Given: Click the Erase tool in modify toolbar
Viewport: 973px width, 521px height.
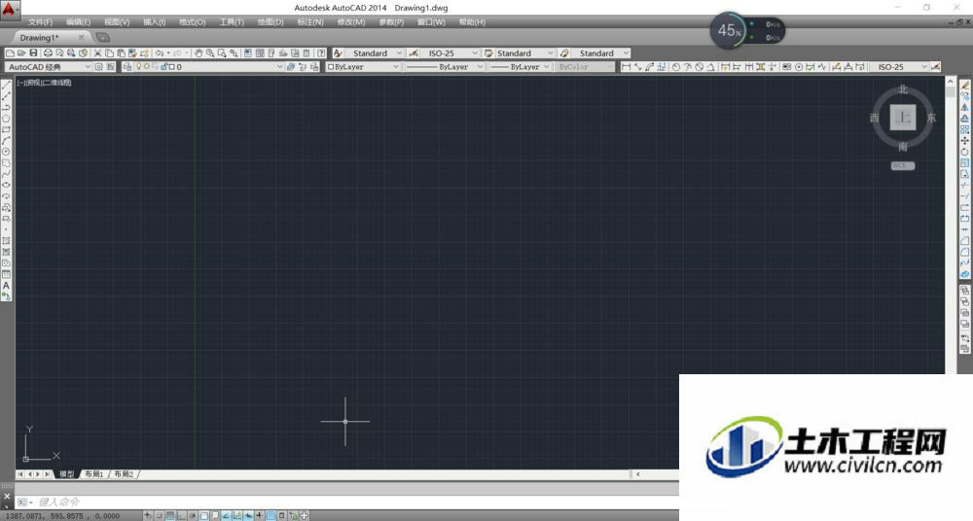Looking at the screenshot, I should (965, 85).
